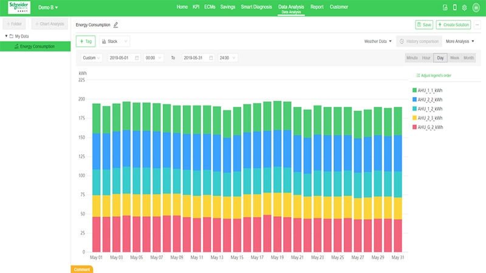Select Week time granularity

coord(454,58)
